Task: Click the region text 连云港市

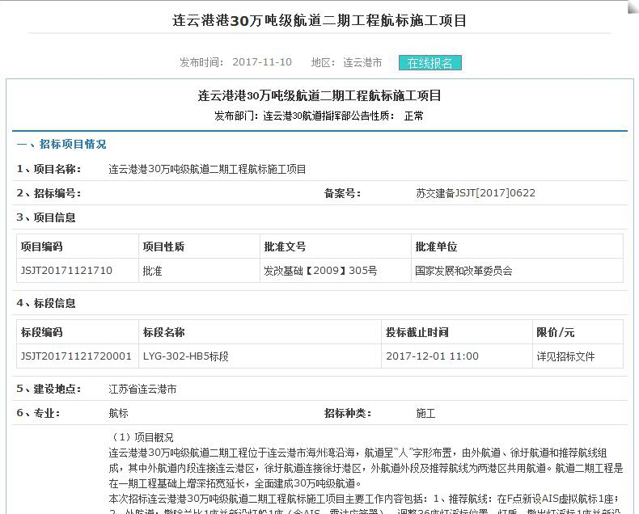Action: pyautogui.click(x=362, y=62)
